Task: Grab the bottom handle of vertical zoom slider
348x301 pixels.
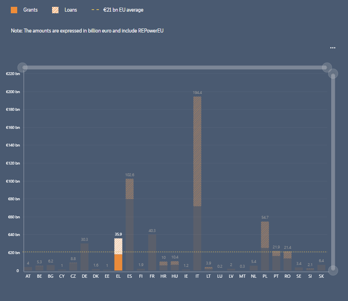Action: point(333,270)
